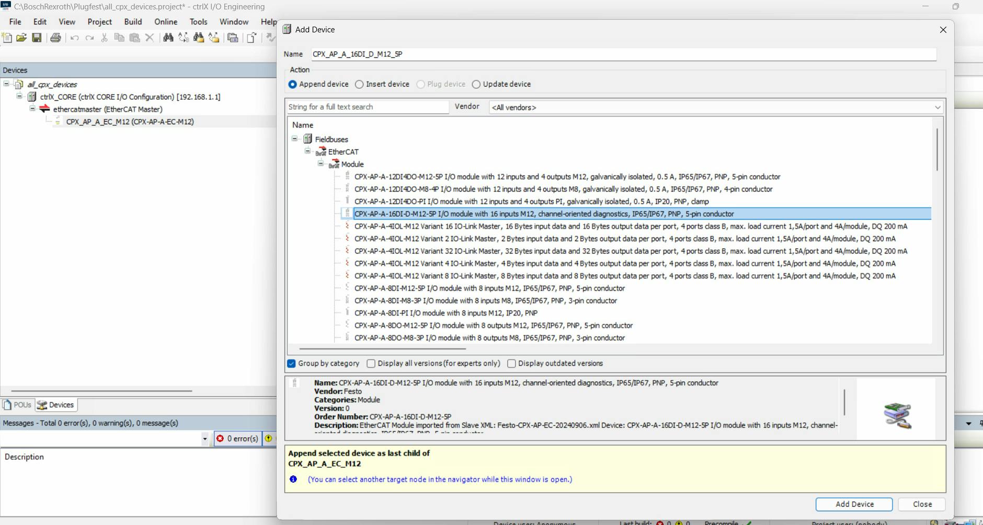The width and height of the screenshot is (983, 525).
Task: Uncheck Group by category checkbox
Action: click(x=291, y=364)
